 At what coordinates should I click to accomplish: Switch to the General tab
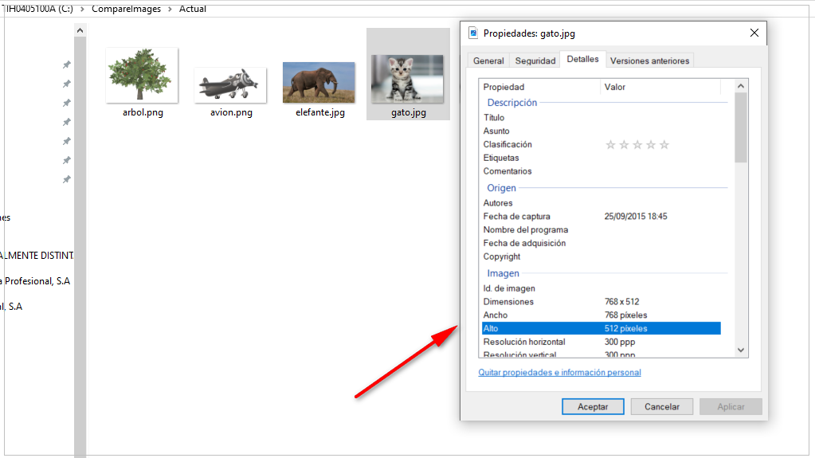point(488,61)
